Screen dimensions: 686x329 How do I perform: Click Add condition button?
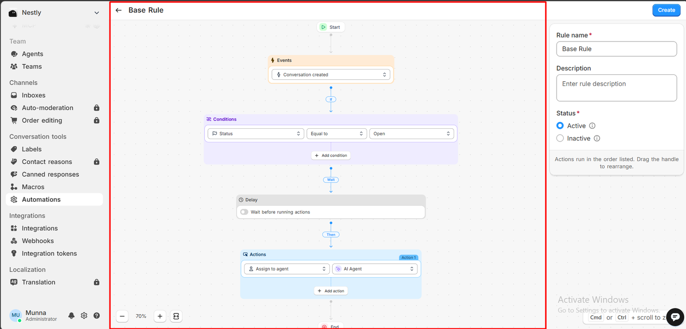coord(331,156)
